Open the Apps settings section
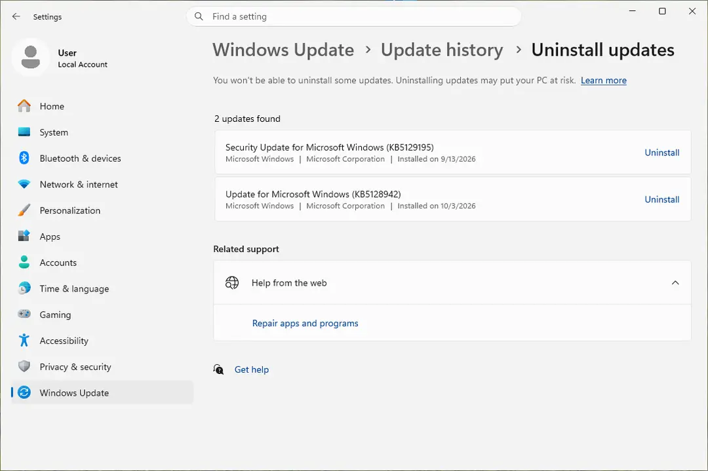708x471 pixels. [102, 237]
